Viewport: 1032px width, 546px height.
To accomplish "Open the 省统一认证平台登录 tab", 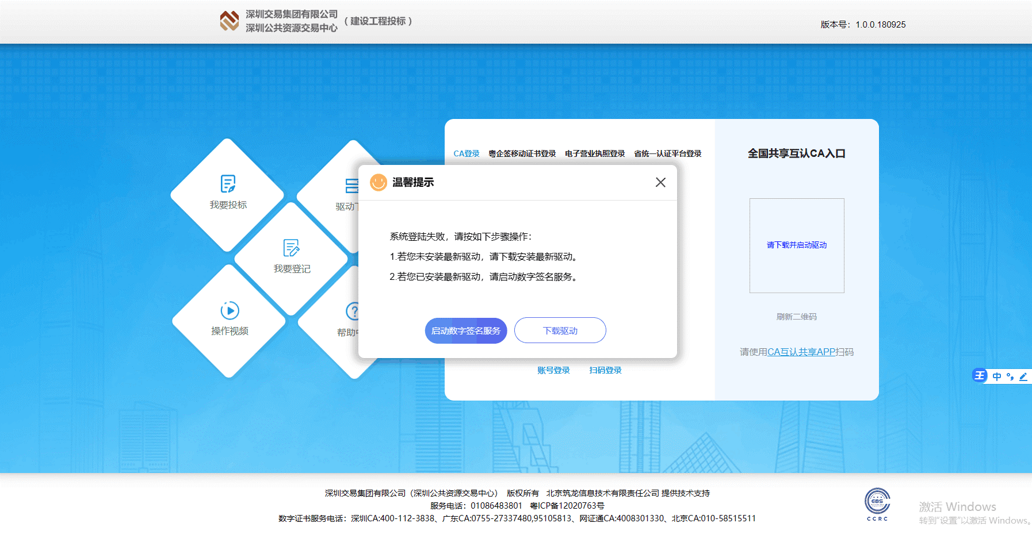I will coord(667,153).
